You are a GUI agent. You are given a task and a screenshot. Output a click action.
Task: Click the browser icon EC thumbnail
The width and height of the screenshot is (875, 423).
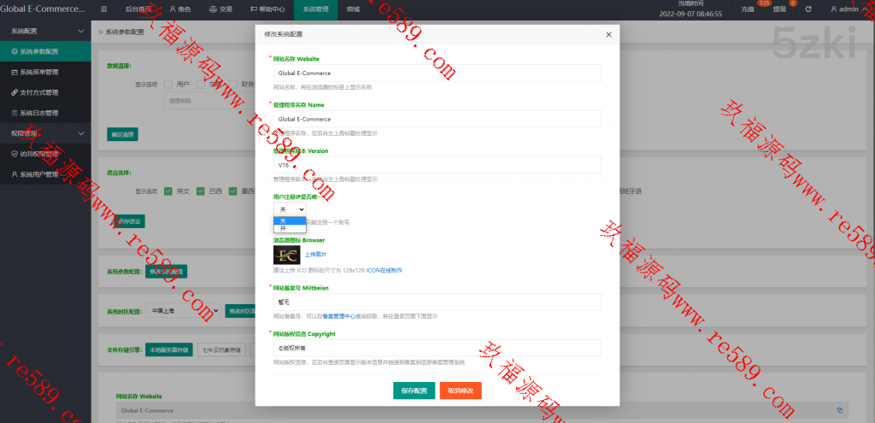pos(287,255)
